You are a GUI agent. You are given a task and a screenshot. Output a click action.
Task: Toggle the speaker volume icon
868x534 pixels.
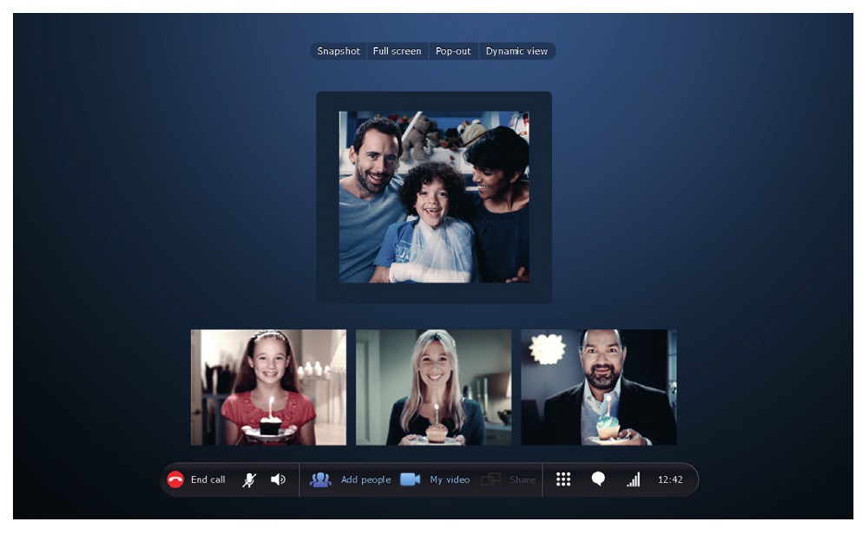tap(278, 479)
